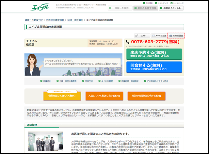Click the heading お客様が喜んで頂けることが私たちの誇りです
209x154 pixels.
tap(100, 134)
